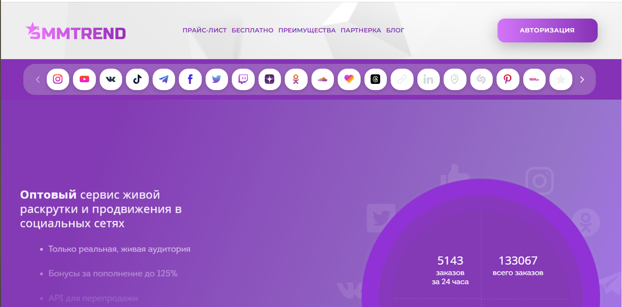This screenshot has height=307, width=622.
Task: Select the Odnoklassniki orange icon
Action: tap(296, 79)
